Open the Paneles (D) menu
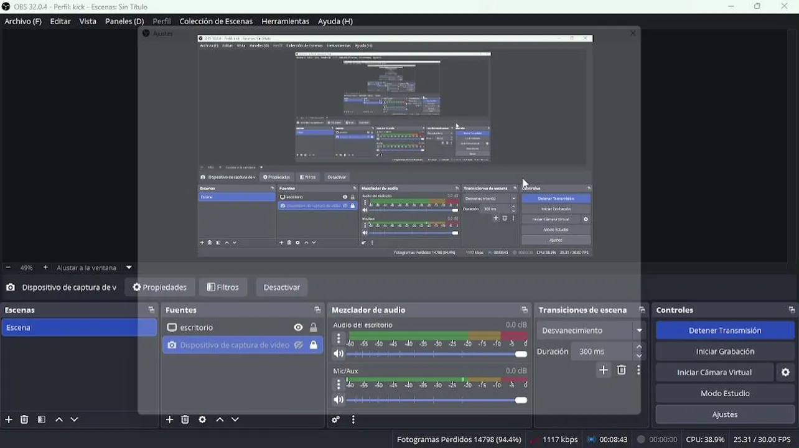 point(124,21)
